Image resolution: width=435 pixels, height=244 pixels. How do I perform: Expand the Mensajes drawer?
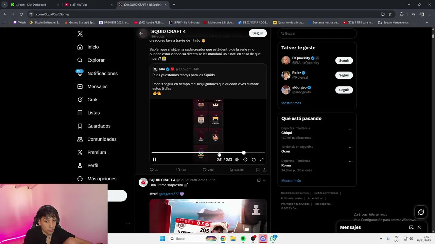coord(419,227)
